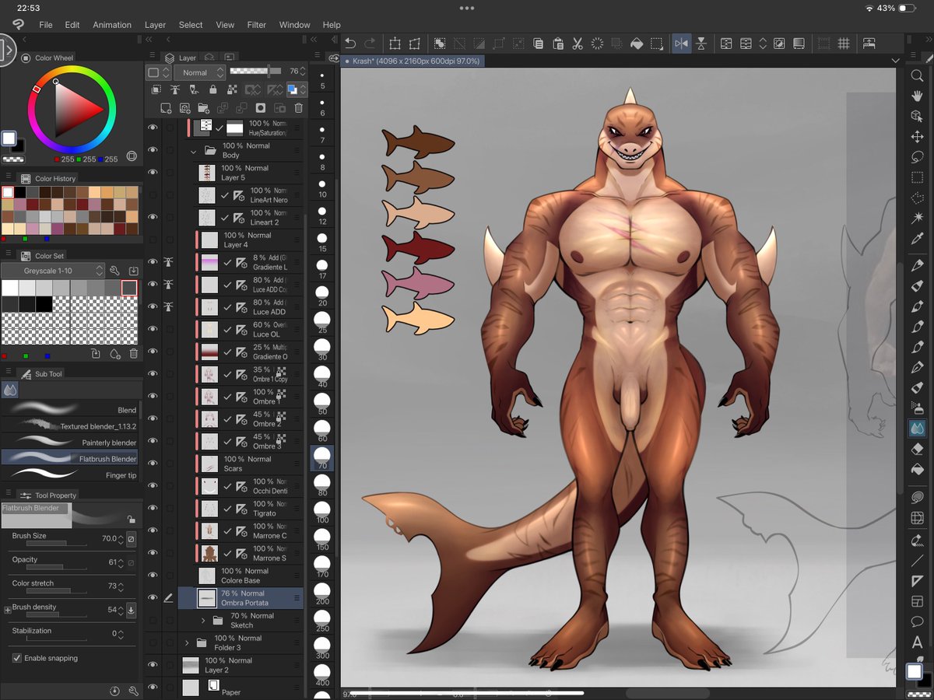The height and width of the screenshot is (700, 934).
Task: Click the Undo arrow
Action: [350, 44]
